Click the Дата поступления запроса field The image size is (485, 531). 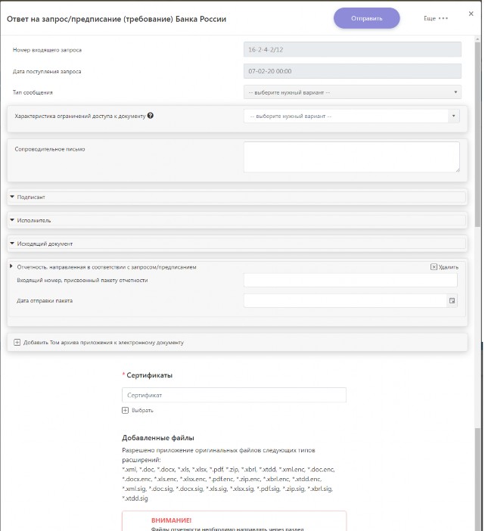pos(353,71)
